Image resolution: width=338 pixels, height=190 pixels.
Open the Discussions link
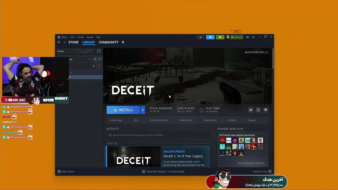point(210,120)
